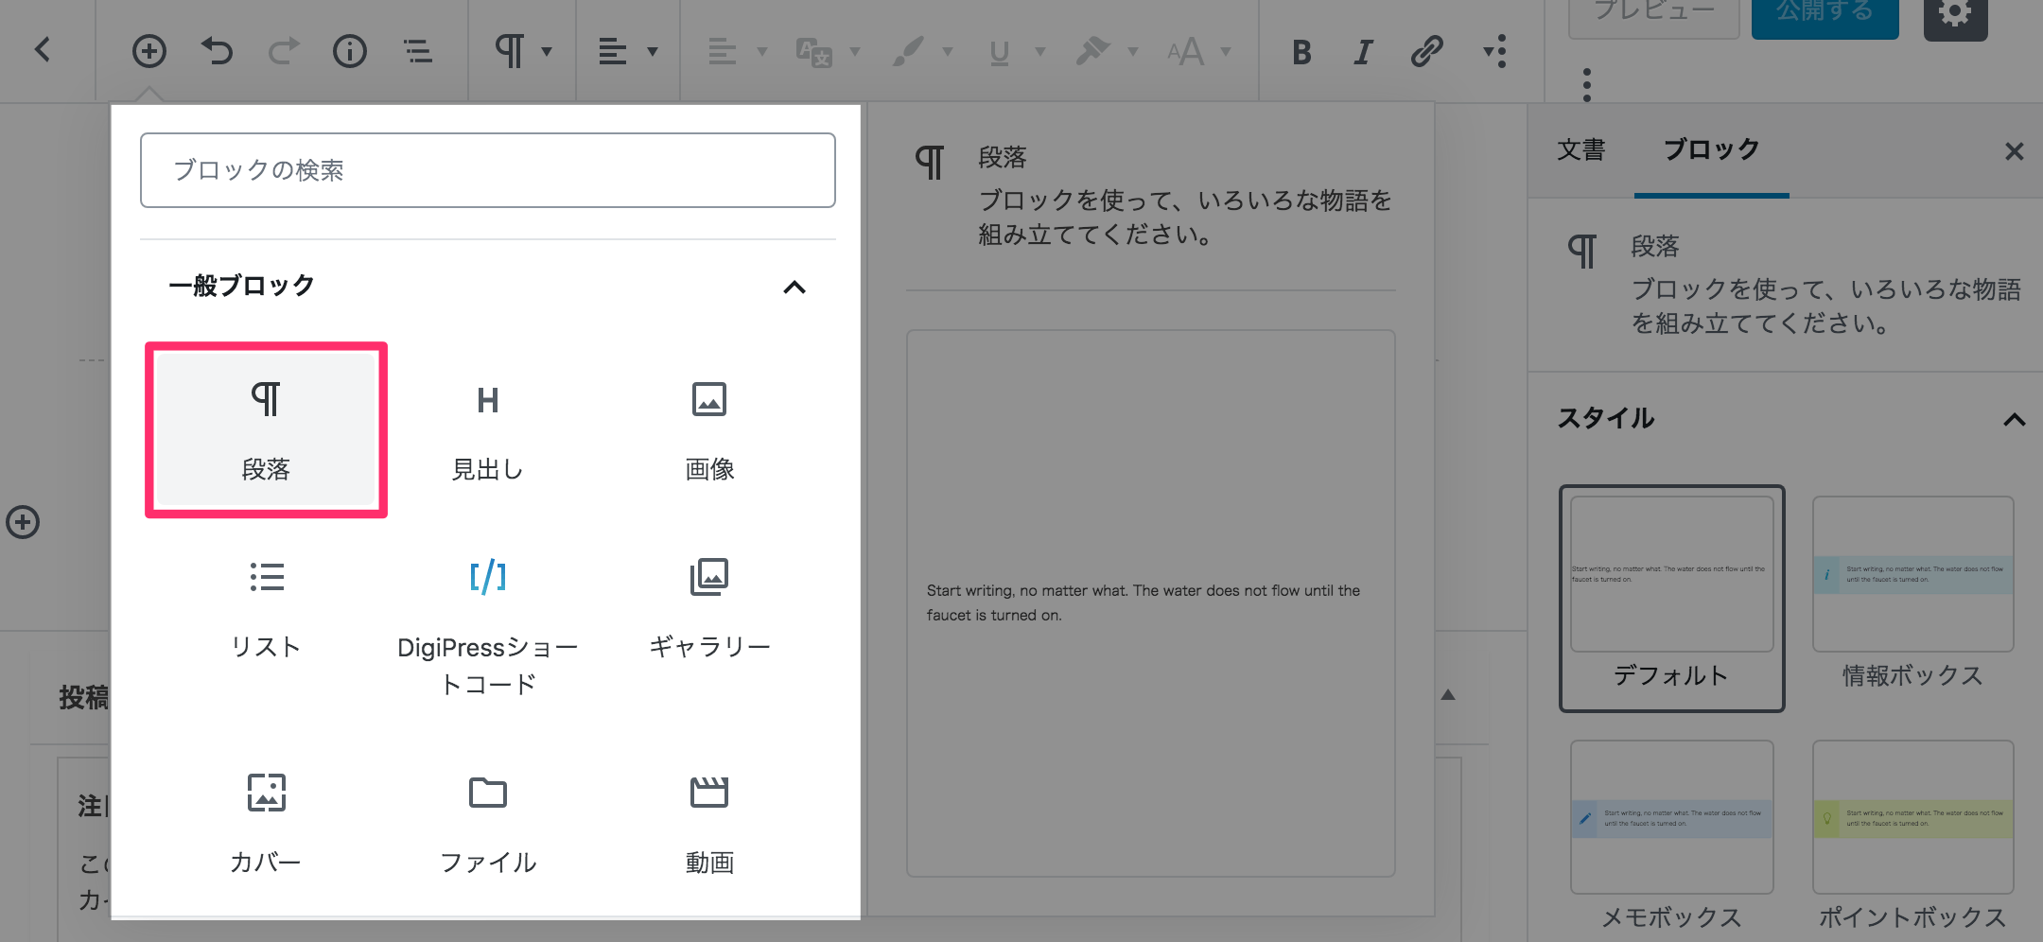Insert the ファイル file block
Viewport: 2043px width, 942px height.
[x=488, y=823]
